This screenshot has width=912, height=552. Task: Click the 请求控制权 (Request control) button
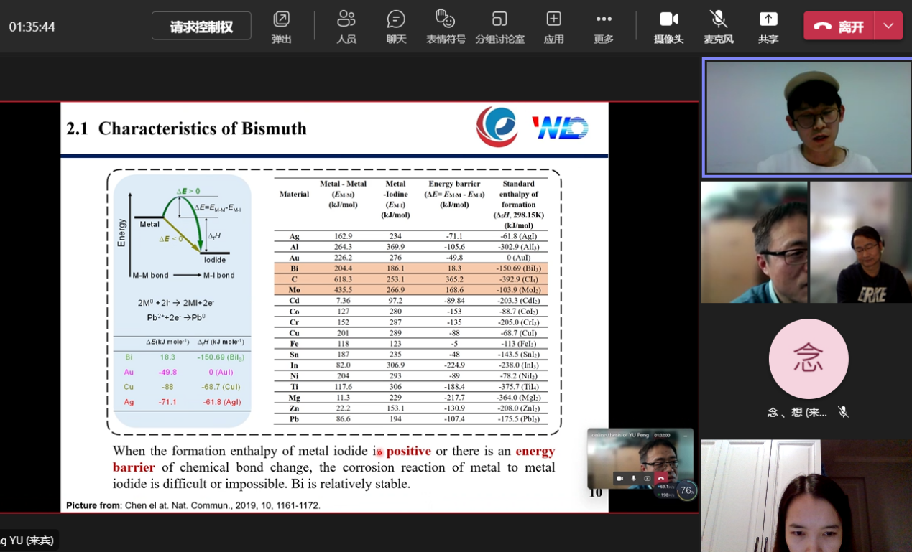pos(201,27)
